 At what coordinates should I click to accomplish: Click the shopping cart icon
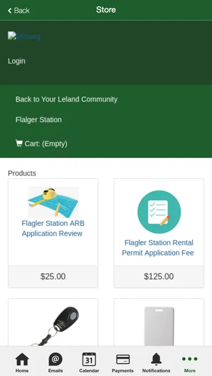pyautogui.click(x=19, y=143)
